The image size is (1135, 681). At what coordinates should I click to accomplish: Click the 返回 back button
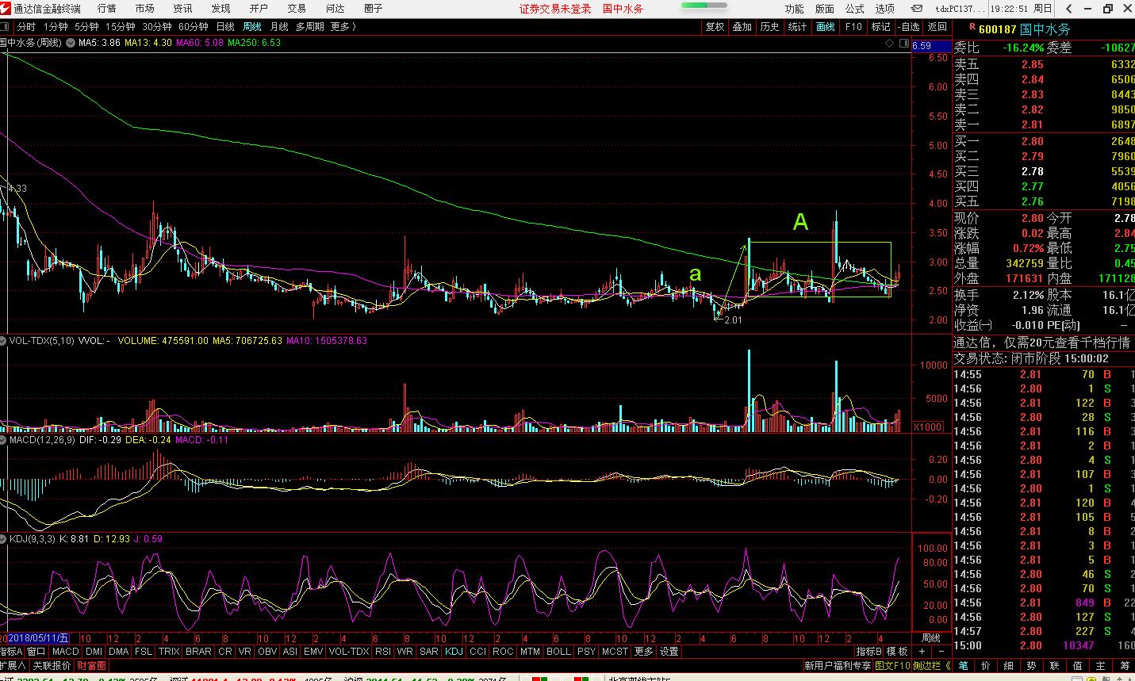coord(938,27)
